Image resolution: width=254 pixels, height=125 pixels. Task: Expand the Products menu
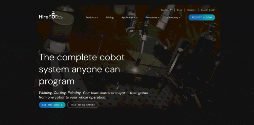(92, 17)
